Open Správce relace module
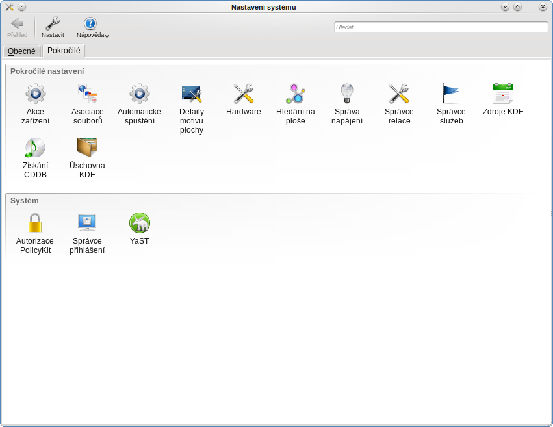Viewport: 553px width, 427px height. tap(399, 104)
